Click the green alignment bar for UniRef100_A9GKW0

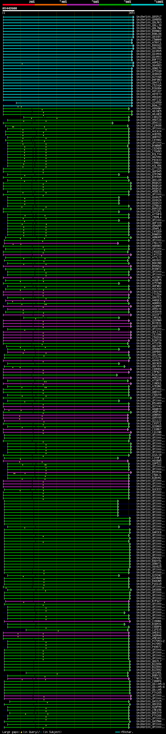66,109
